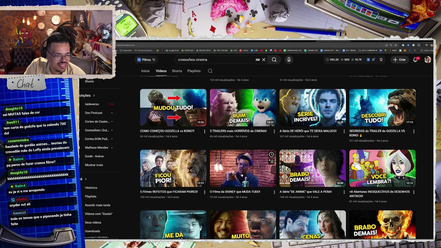Play BRABO DEMAIS anime series thumbnail
Screen dimensions: 441x248
pyautogui.click(x=312, y=168)
